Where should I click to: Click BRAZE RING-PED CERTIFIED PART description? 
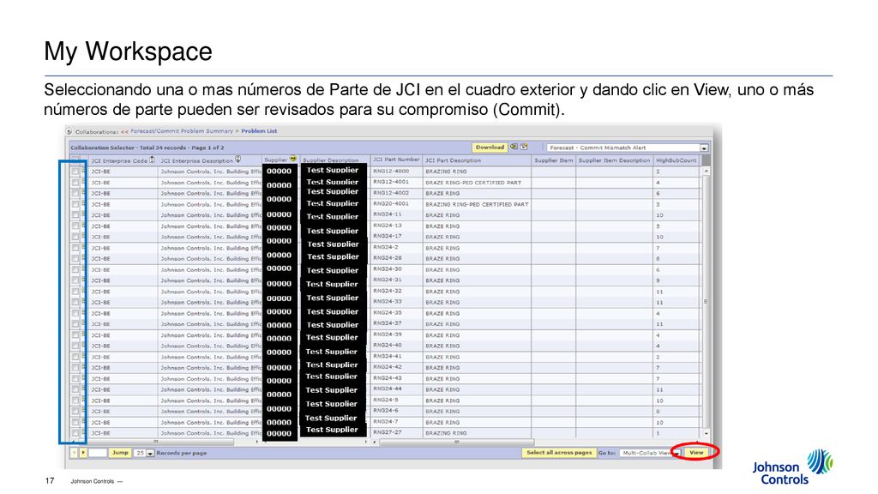coord(473,183)
